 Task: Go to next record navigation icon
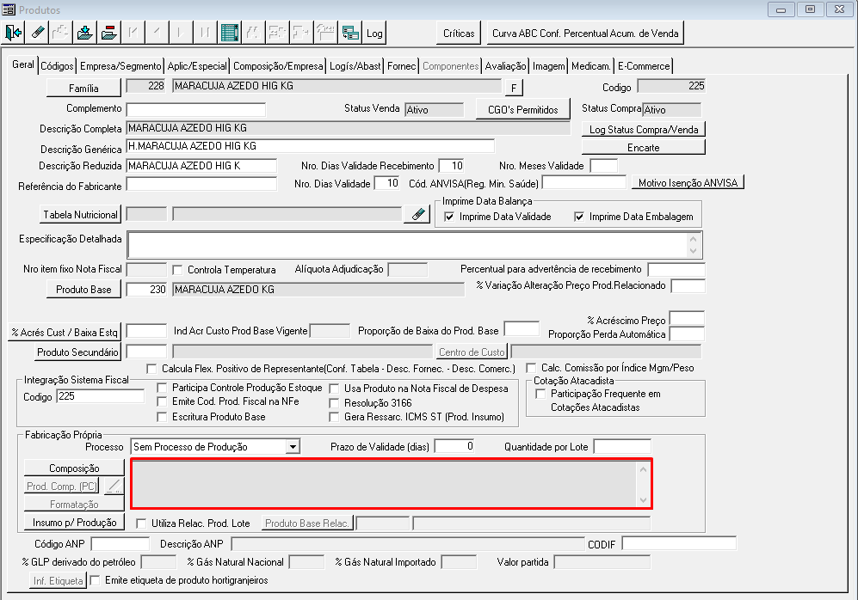tap(181, 33)
